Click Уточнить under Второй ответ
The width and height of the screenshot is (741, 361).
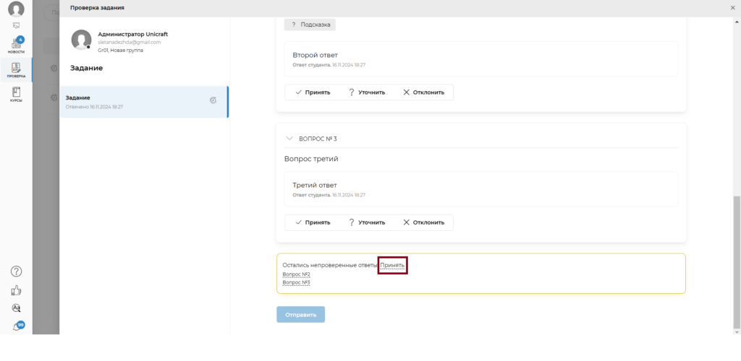(x=366, y=92)
